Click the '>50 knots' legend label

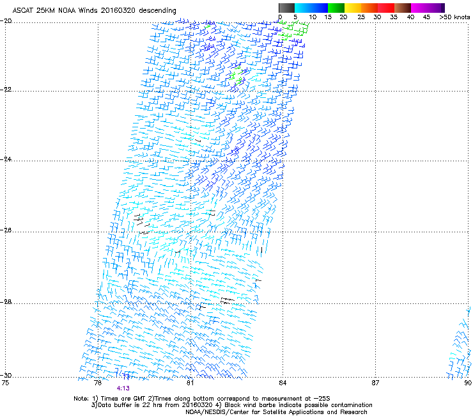[454, 17]
